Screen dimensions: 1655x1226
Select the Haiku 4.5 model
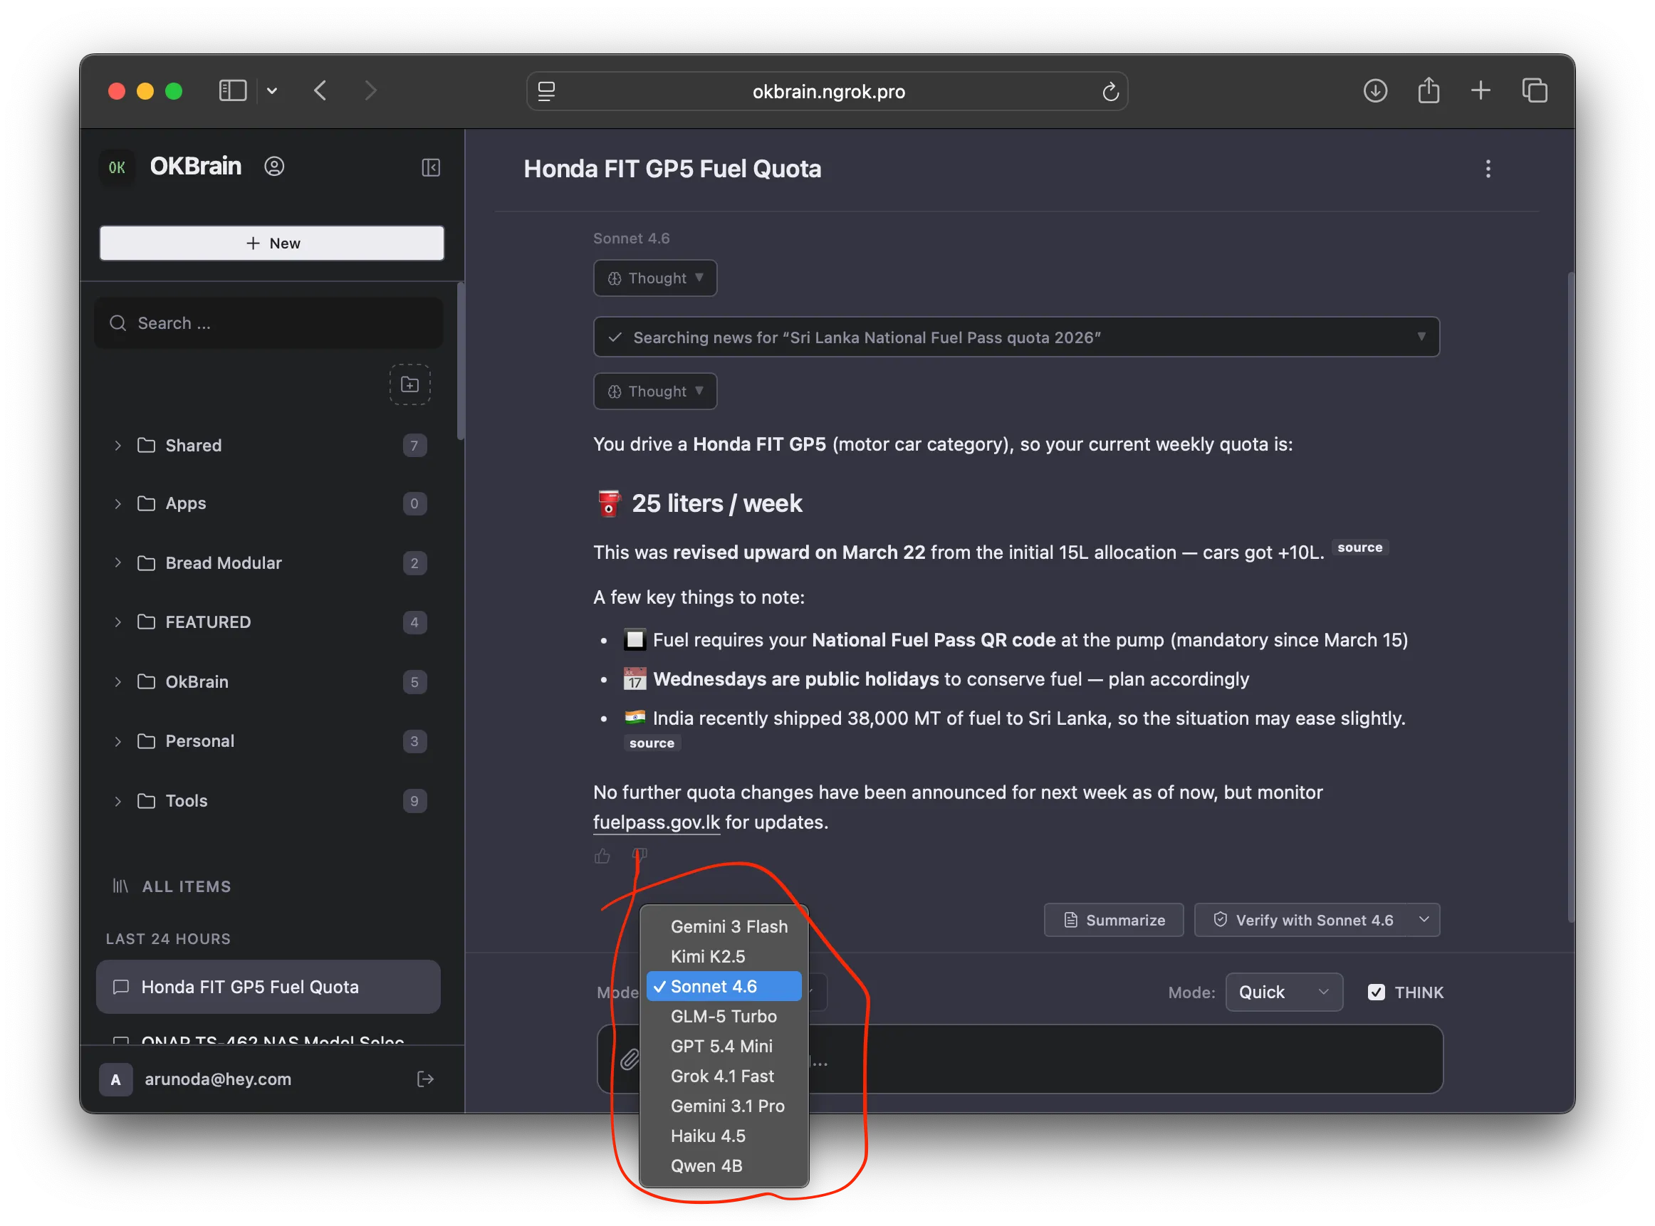tap(708, 1136)
